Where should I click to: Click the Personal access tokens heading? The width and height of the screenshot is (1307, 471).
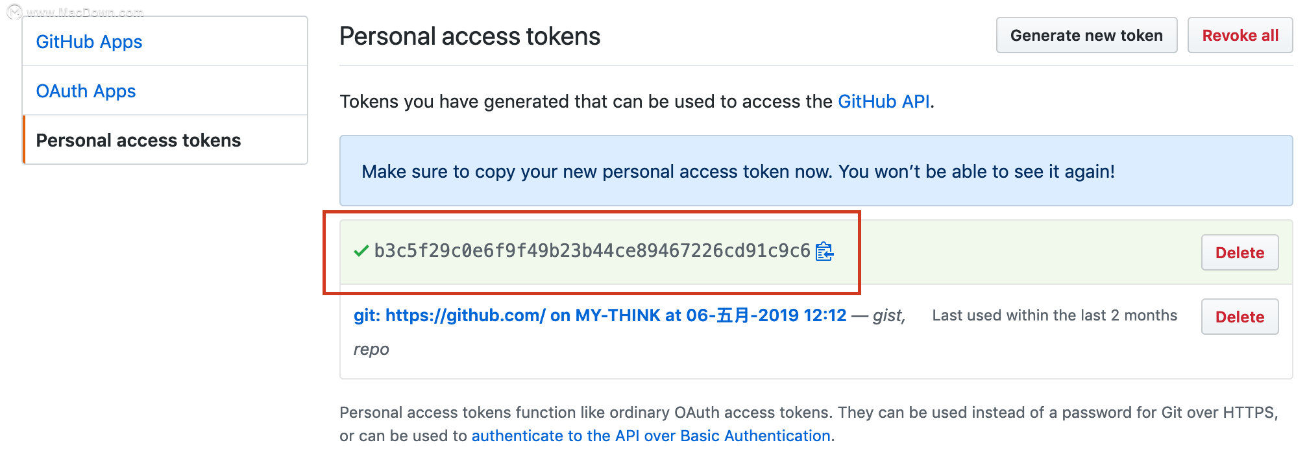(x=470, y=36)
